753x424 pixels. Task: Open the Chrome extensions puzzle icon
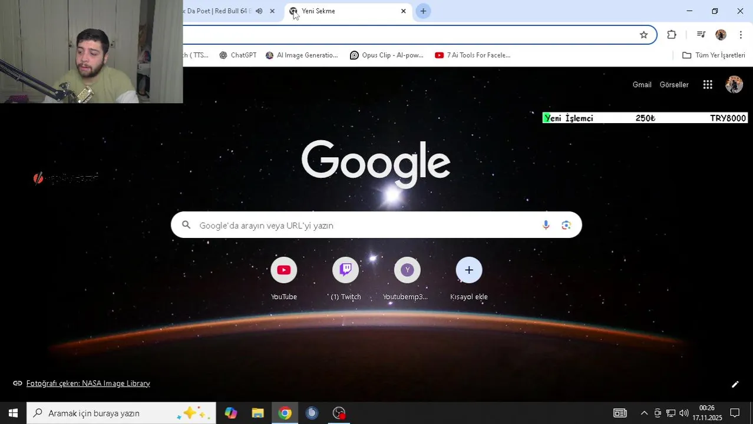pyautogui.click(x=672, y=35)
